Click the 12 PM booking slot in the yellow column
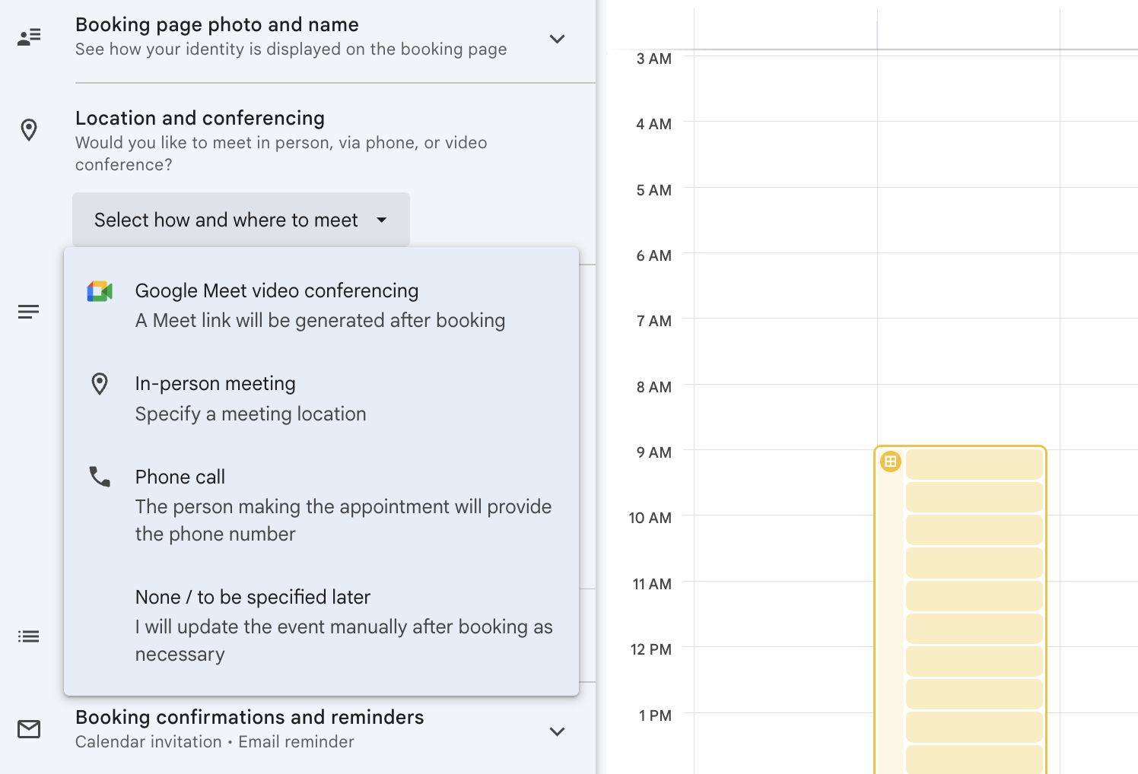 [974, 661]
